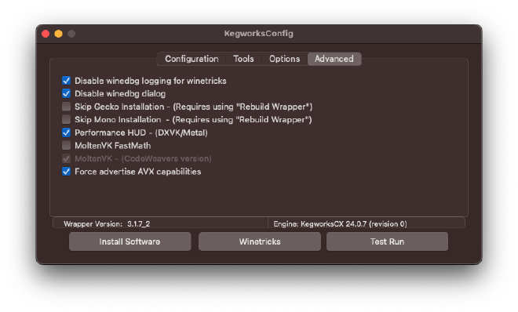Toggle Disable winedbg dialog checkbox
Screen dimensions: 518x312
(67, 93)
